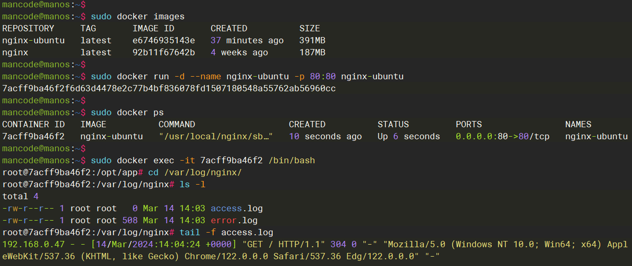Click the STATUS column header
Image resolution: width=632 pixels, height=266 pixels.
coord(393,124)
